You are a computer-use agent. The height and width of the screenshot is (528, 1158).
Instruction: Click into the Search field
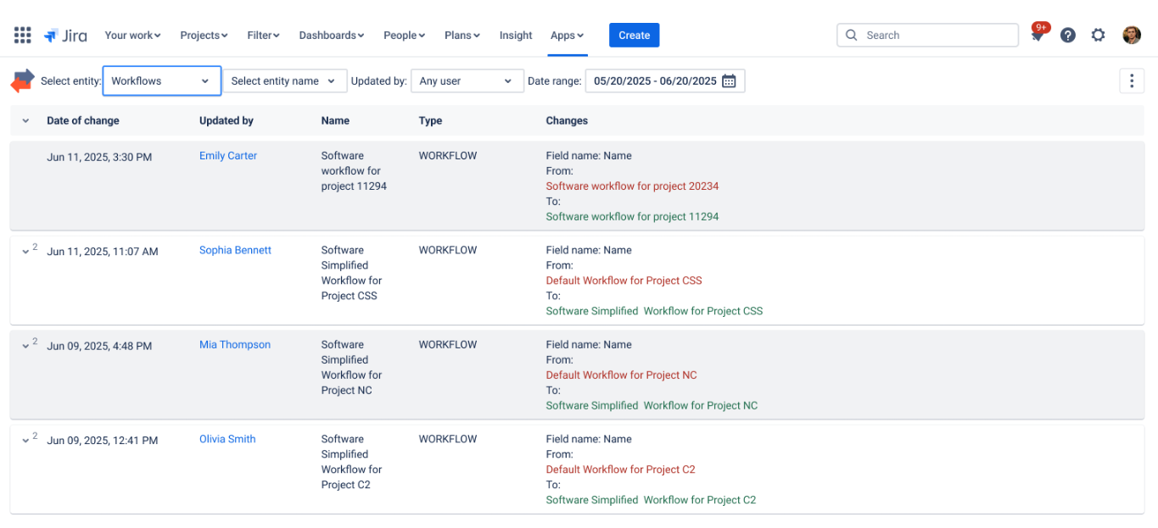point(927,35)
